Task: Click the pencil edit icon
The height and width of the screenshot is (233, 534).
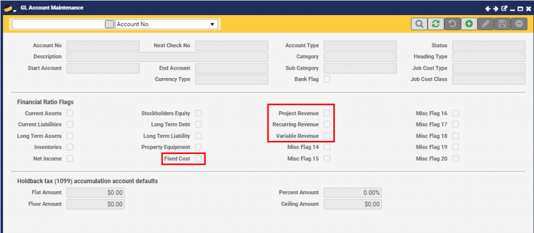Action: 486,24
